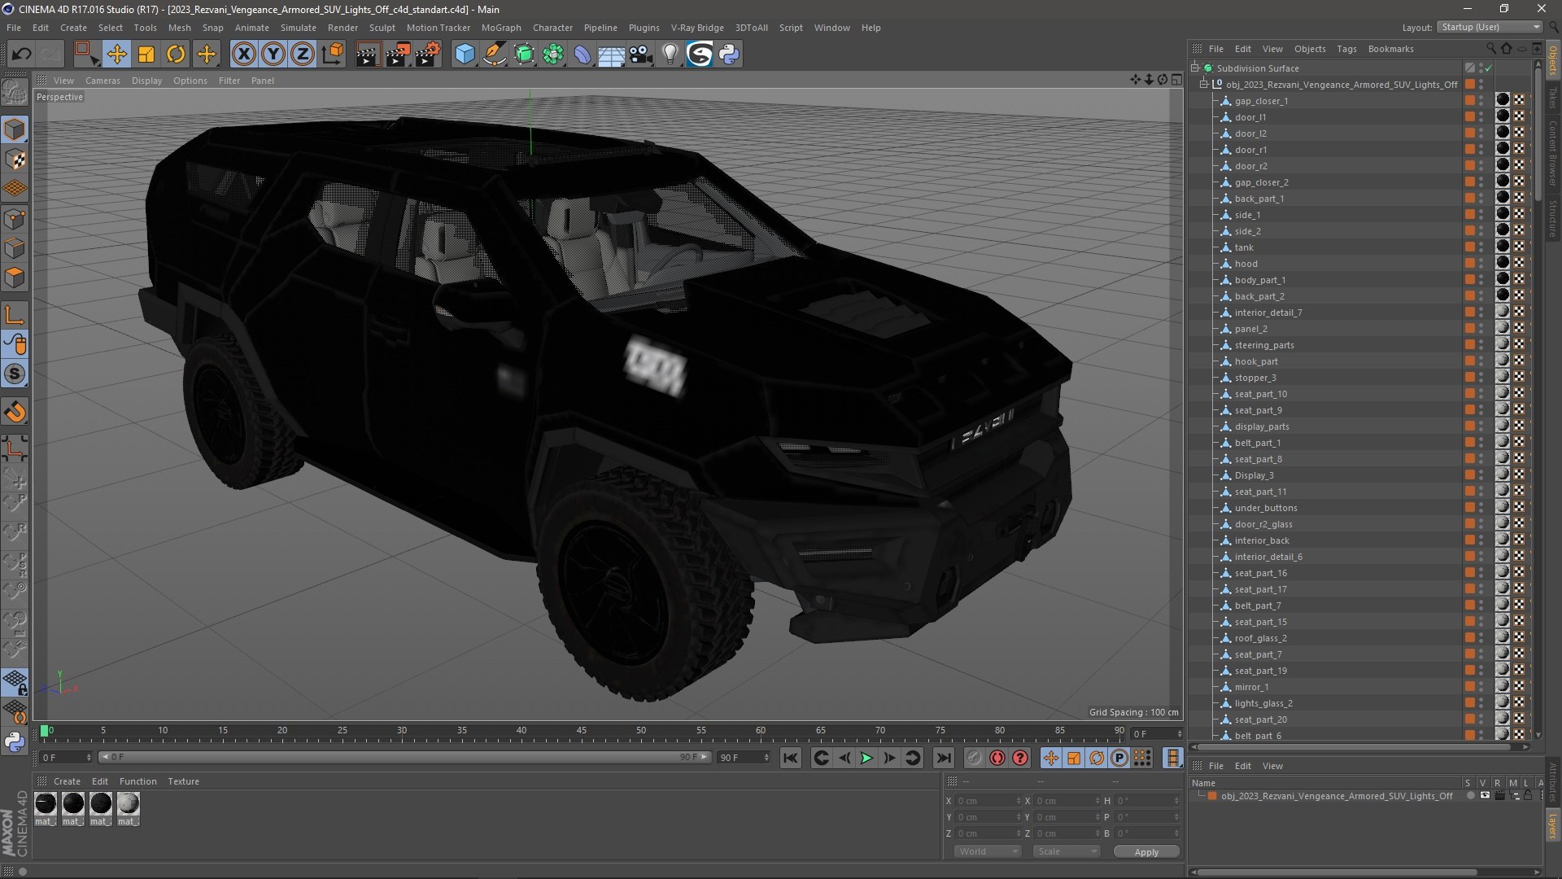Select the Move tool in top toolbar

click(x=116, y=55)
